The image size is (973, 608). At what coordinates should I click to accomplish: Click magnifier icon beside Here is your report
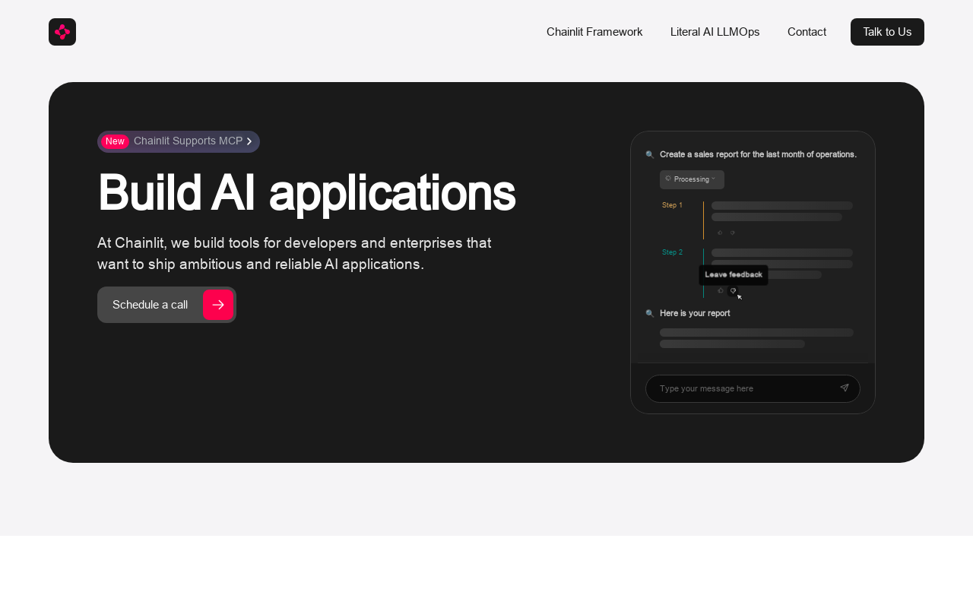[x=650, y=313]
